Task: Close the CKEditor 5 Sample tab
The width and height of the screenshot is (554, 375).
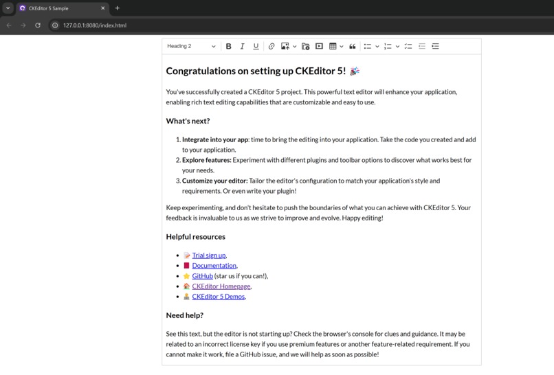Action: [103, 8]
